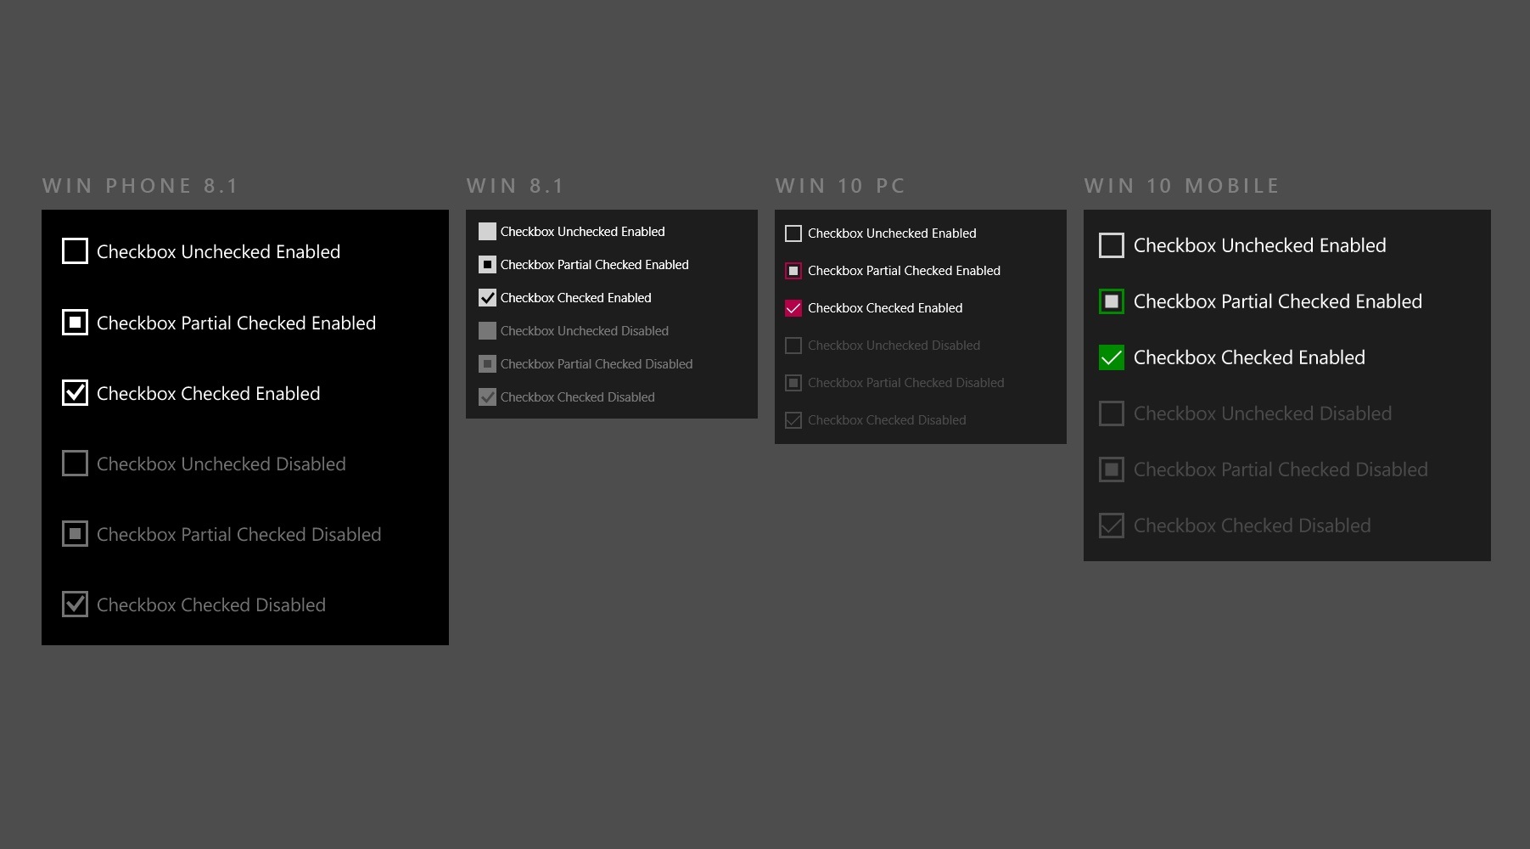Click the 'WIN 10 MOBILE' heading
Screen dimensions: 1530x849
point(1181,186)
